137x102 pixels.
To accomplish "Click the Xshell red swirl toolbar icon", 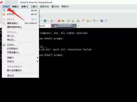I will pos(59,21).
